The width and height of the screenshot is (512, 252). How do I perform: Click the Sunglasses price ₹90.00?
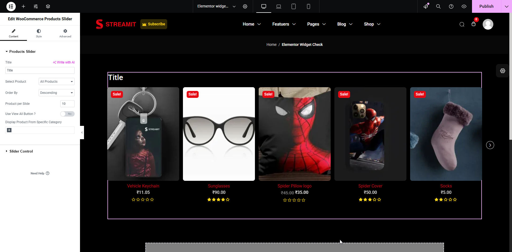click(x=219, y=192)
